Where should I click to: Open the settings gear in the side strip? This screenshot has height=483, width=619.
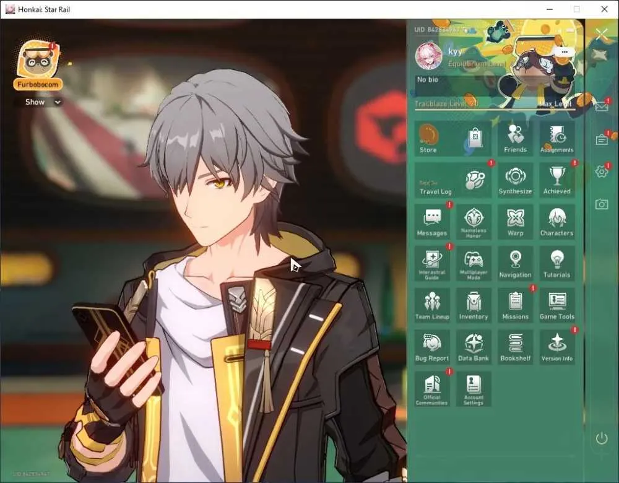point(602,172)
